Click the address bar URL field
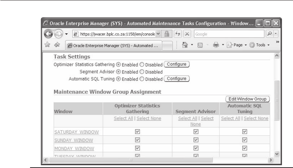Screen dimensions: 293x168 tap(114, 34)
